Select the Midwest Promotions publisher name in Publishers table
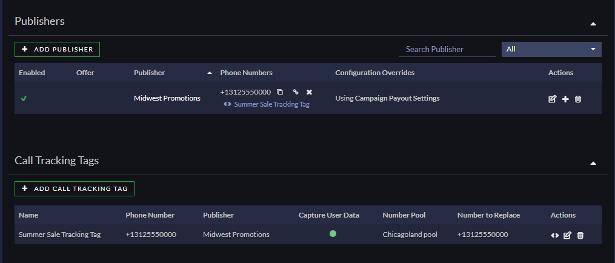The width and height of the screenshot is (615, 263). [x=167, y=98]
